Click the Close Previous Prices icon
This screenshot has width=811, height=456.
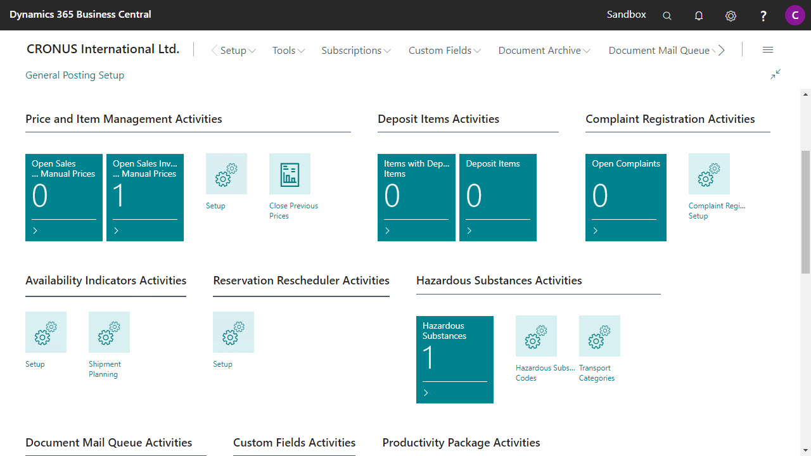[x=290, y=174]
